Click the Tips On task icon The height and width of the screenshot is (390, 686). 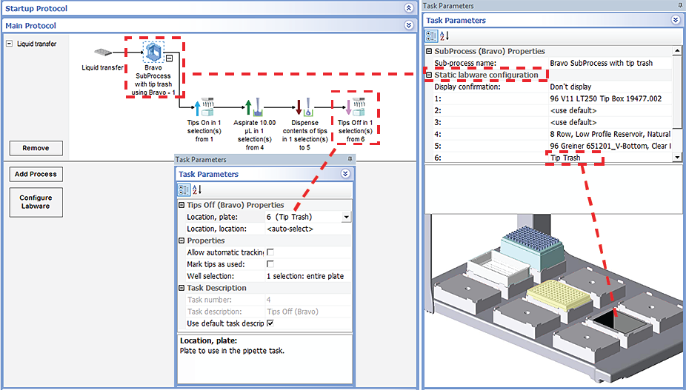pos(204,107)
